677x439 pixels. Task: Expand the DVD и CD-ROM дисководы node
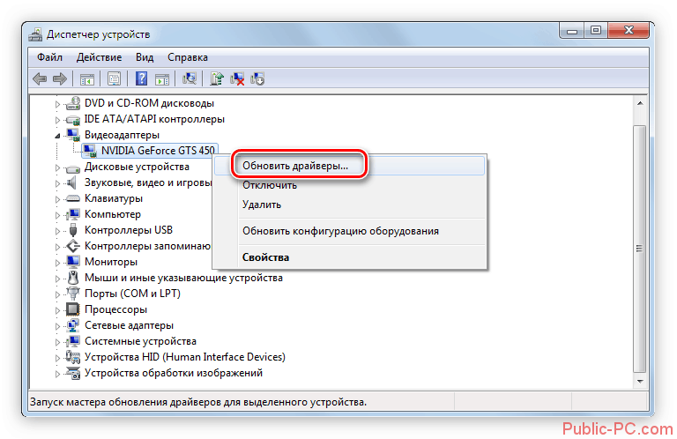(x=57, y=104)
